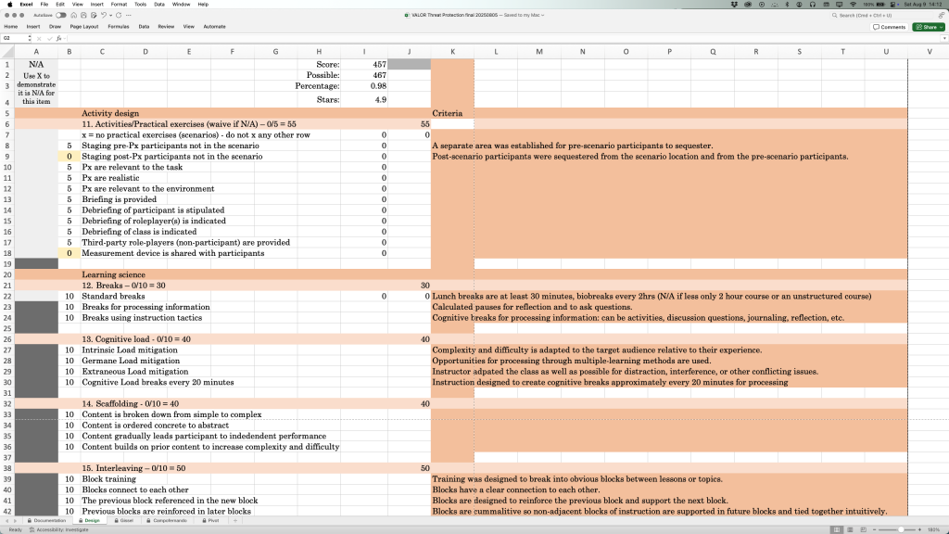Open the Undo history dropdown arrow
Screen dimensions: 949x534
click(x=111, y=15)
